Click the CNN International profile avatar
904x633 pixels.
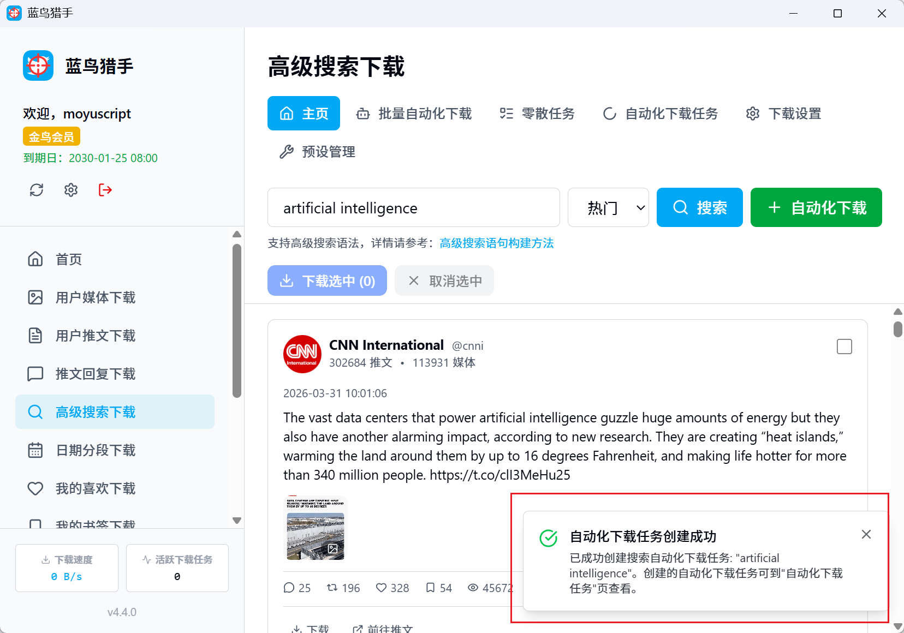pyautogui.click(x=302, y=354)
